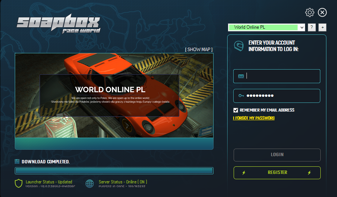Click the [ SHOW MAP ] link
This screenshot has width=337, height=197.
point(199,50)
